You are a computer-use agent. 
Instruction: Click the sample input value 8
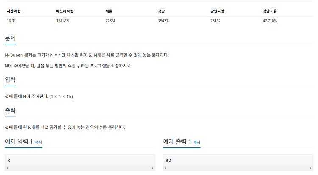pos(9,161)
